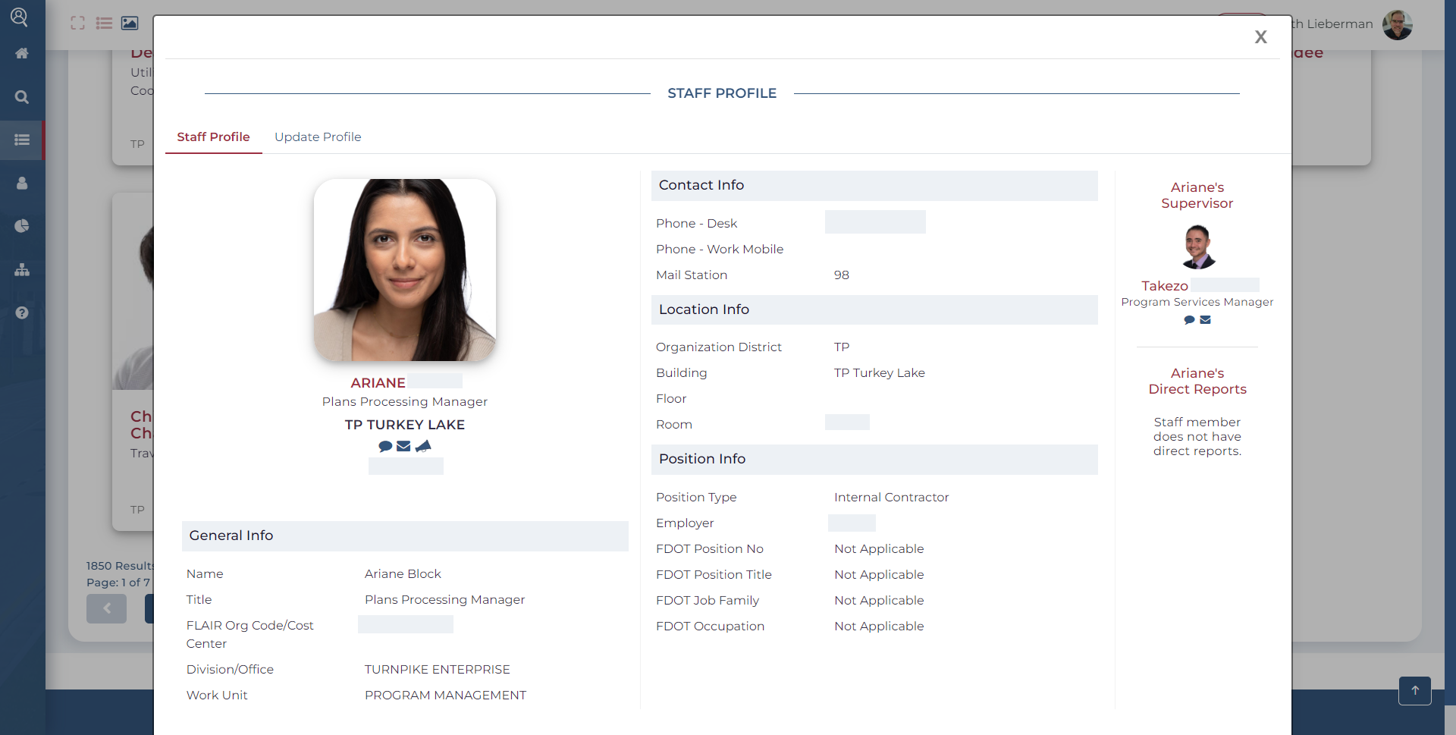Screen dimensions: 1456x735
Task: Open the org chart hierarchy sidebar icon
Action: tap(22, 270)
